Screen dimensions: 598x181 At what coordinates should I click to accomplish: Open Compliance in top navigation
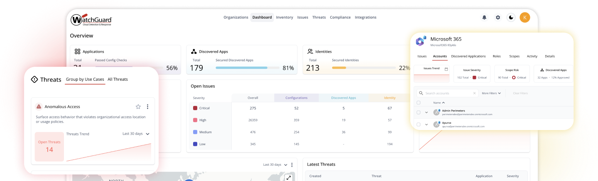pos(340,17)
